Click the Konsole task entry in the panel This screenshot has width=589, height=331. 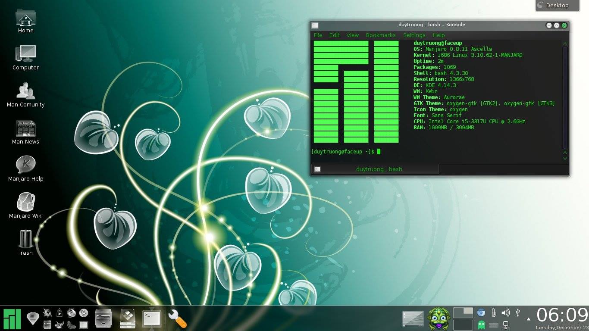[152, 319]
